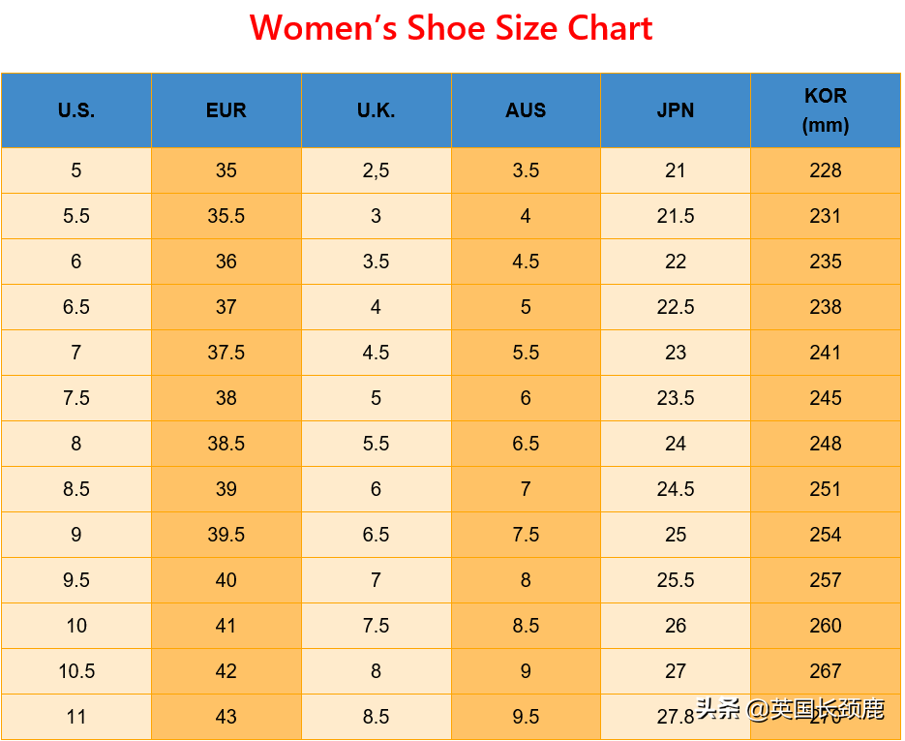This screenshot has height=741, width=905.
Task: Select U.S. size 10.5 cell
Action: click(x=76, y=671)
